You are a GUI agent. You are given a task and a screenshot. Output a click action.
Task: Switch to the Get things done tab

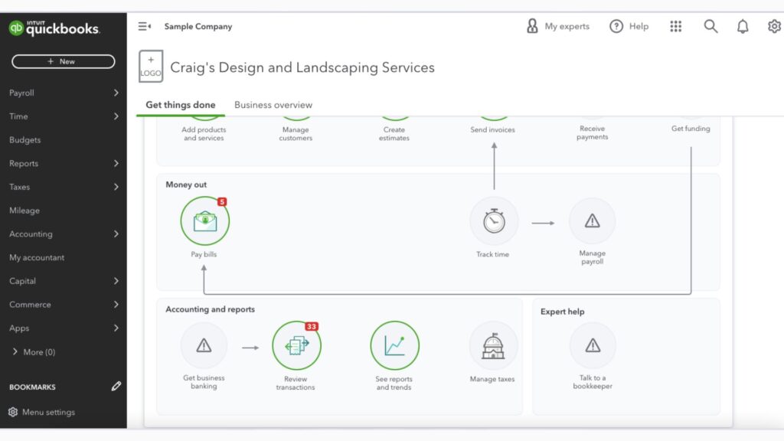click(x=181, y=105)
